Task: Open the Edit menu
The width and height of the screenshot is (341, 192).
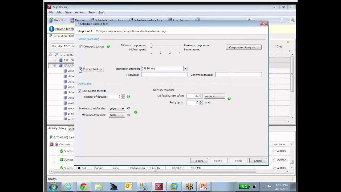Action: click(59, 13)
